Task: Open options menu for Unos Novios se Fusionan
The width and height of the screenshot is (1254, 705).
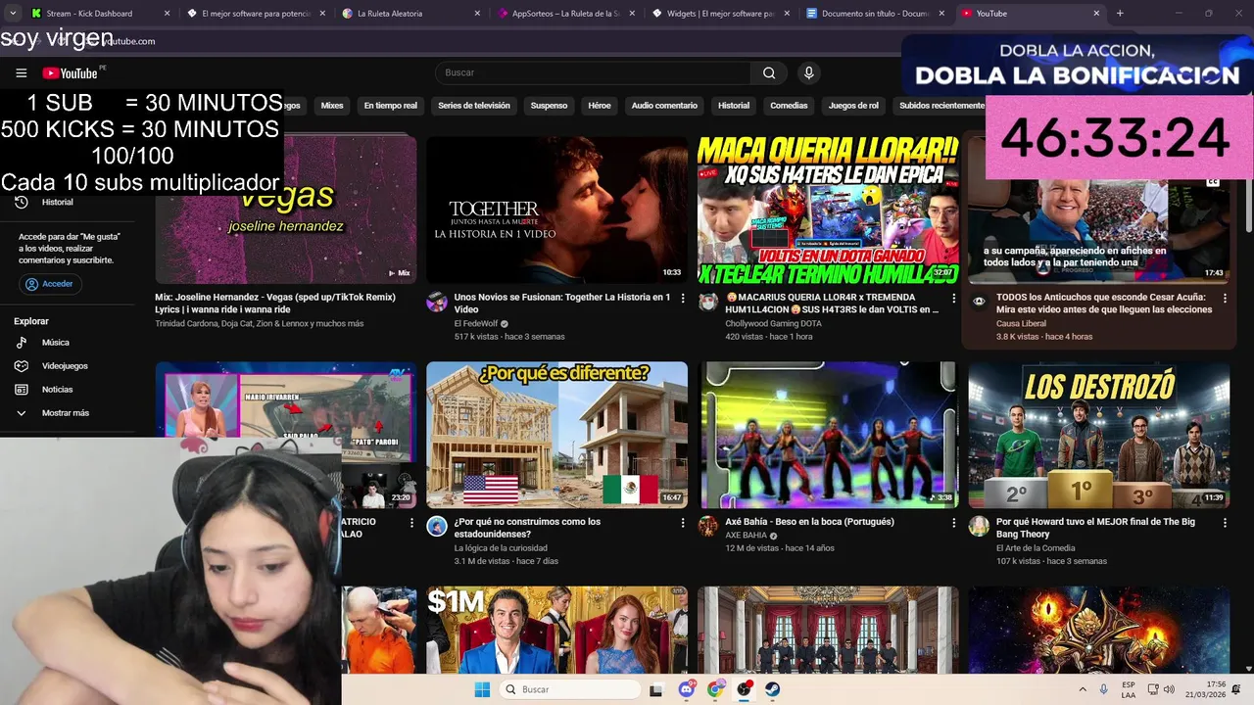Action: point(683,298)
